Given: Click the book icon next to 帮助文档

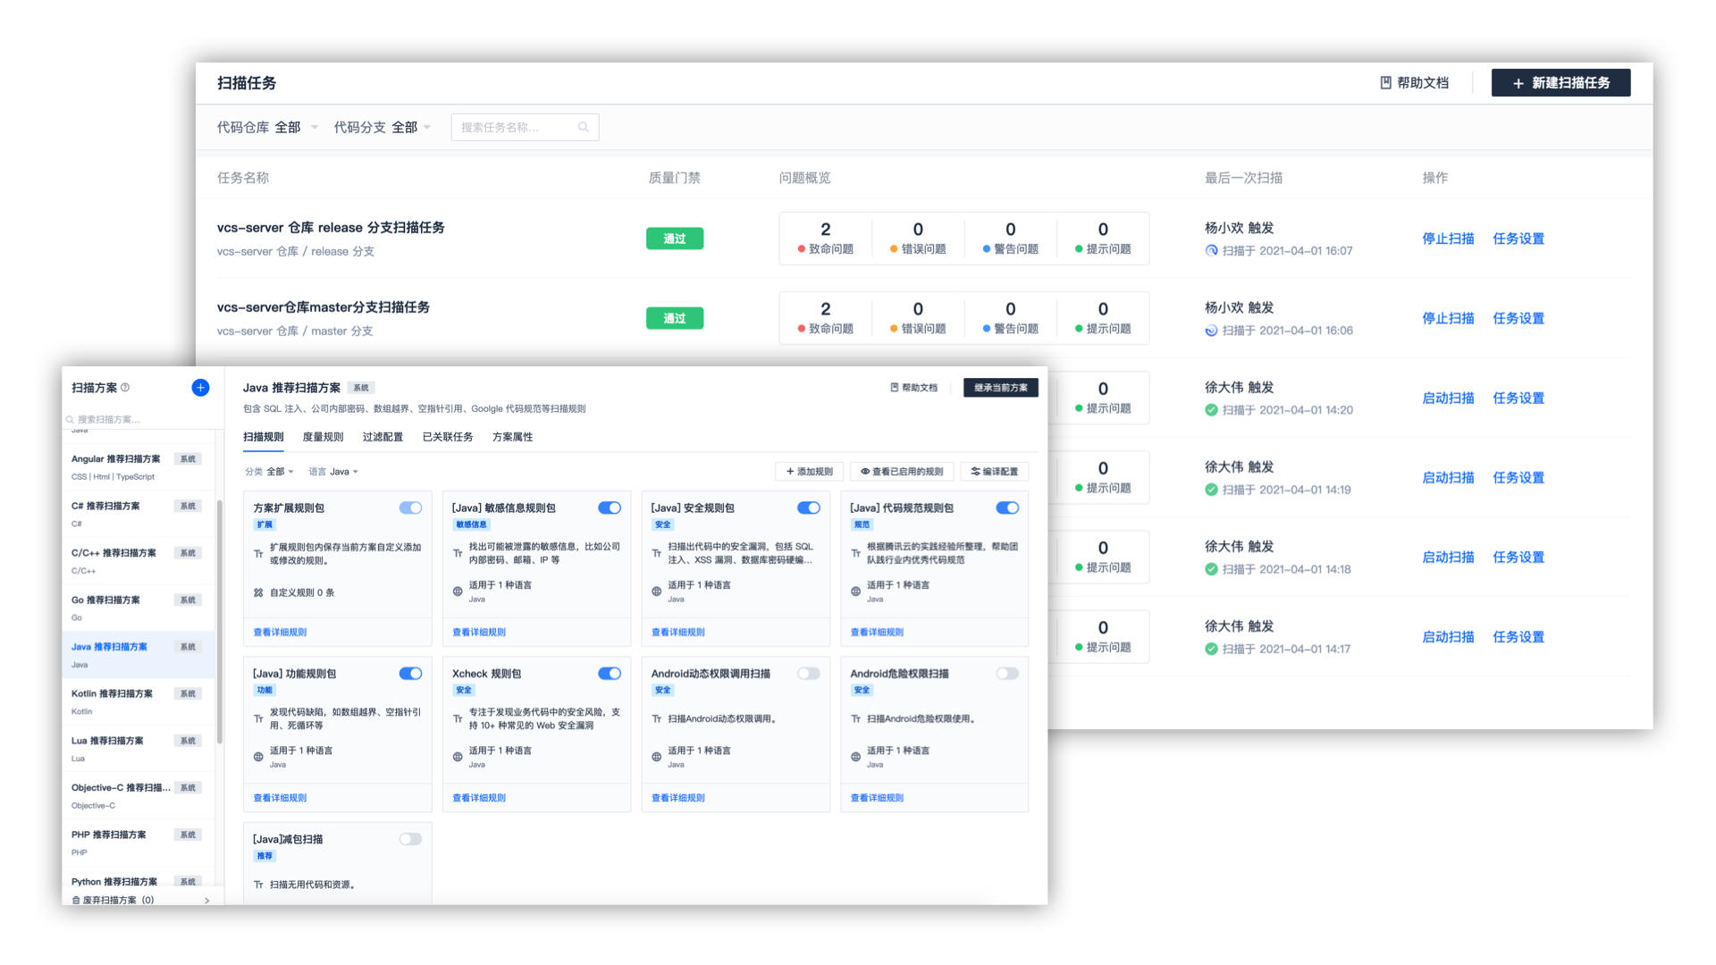Looking at the screenshot, I should [x=1385, y=83].
